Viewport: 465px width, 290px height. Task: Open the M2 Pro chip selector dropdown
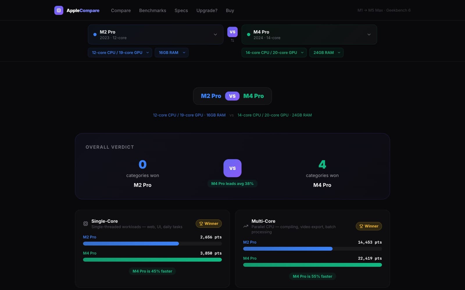155,35
